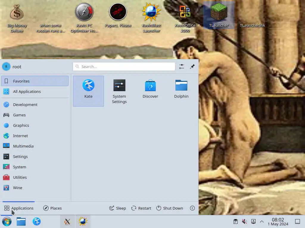This screenshot has height=228, width=305.
Task: Select the TLauncher Minecraft block icon
Action: tap(219, 15)
